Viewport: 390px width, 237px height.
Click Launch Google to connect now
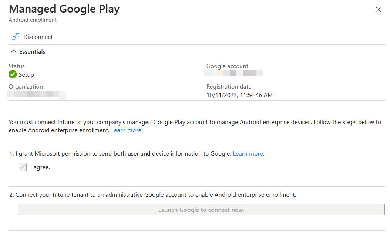pyautogui.click(x=201, y=210)
